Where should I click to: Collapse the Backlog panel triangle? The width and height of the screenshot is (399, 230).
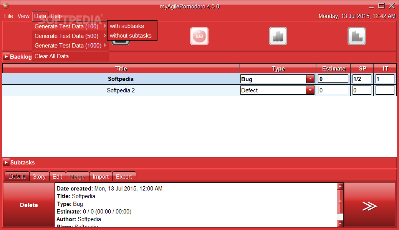(6, 56)
